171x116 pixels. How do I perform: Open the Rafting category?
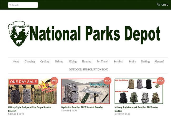pos(145,61)
